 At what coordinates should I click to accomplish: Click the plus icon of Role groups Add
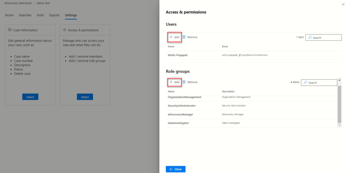coord(171,82)
